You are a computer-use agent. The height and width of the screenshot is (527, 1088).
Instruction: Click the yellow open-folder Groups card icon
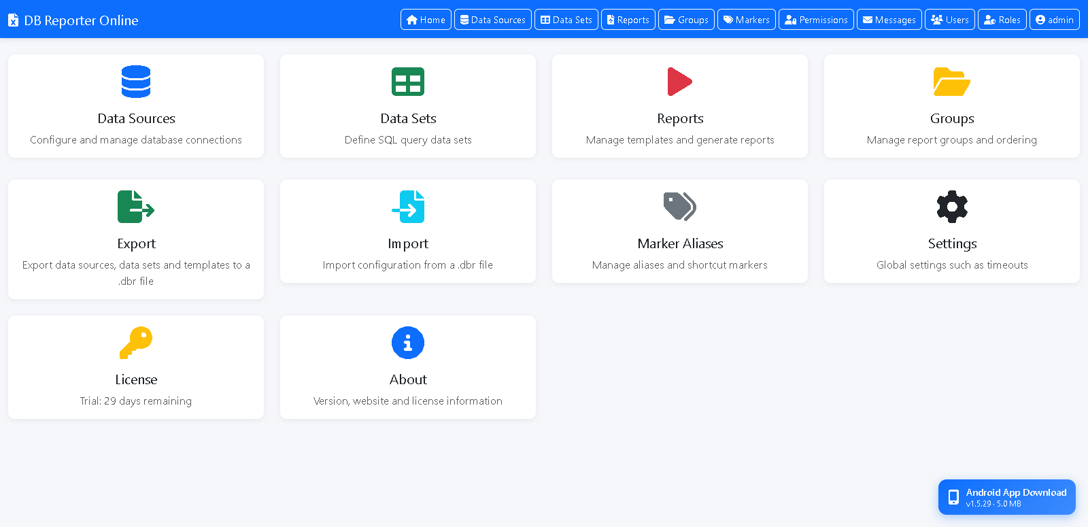[952, 82]
